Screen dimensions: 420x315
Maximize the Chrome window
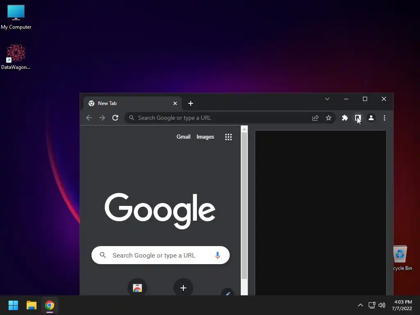[365, 99]
